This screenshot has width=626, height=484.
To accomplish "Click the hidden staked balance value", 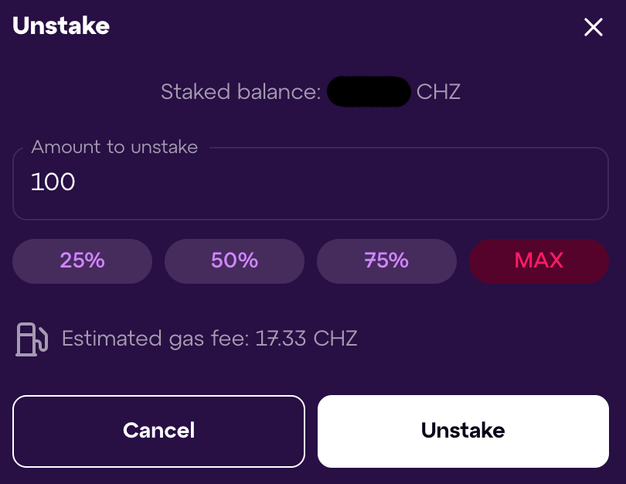I will [369, 92].
